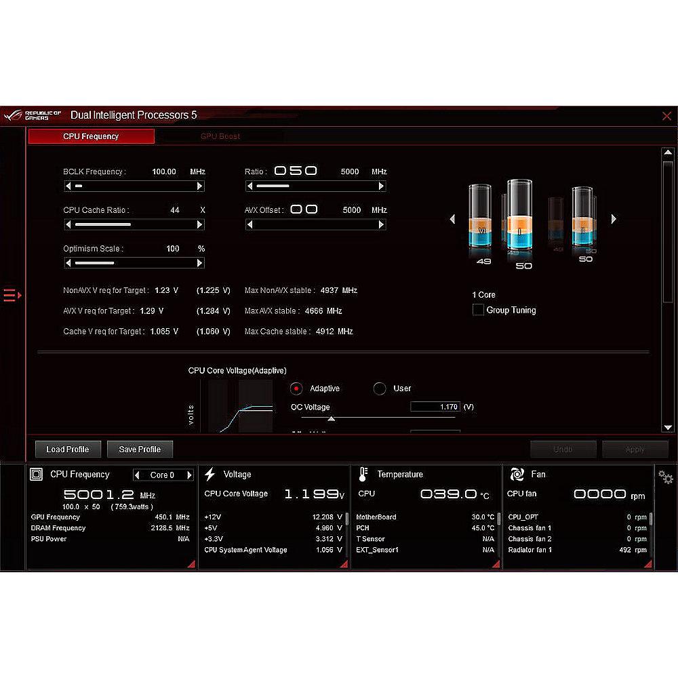The image size is (678, 678).
Task: Expand the Temperature panel corner triangle
Action: pos(496,563)
